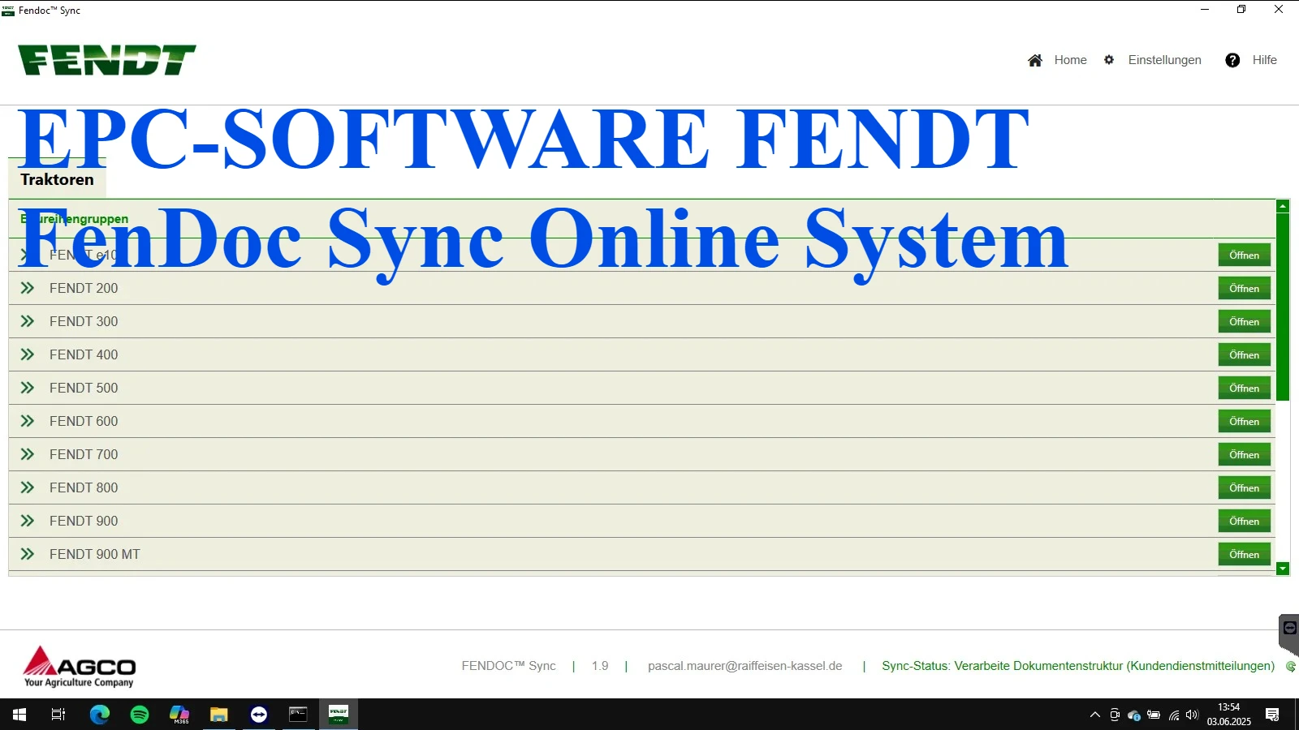1299x730 pixels.
Task: Open Task View from the taskbar
Action: 58,715
